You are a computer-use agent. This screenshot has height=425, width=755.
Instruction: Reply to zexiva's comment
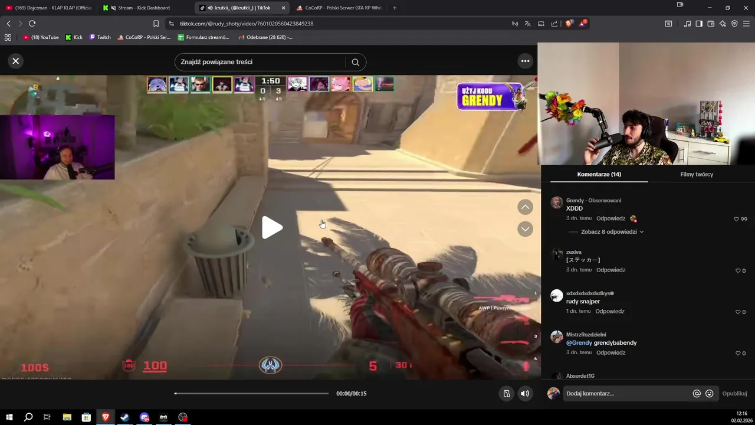point(610,270)
